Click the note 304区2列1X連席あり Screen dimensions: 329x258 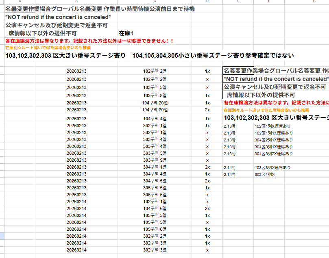click(274, 140)
